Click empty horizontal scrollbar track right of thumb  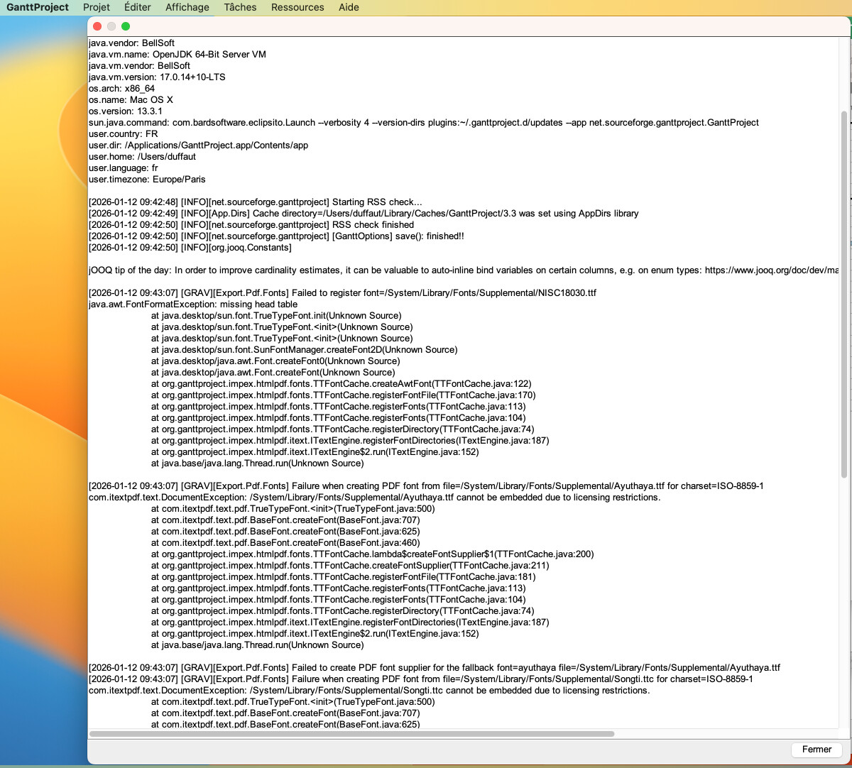(x=724, y=734)
